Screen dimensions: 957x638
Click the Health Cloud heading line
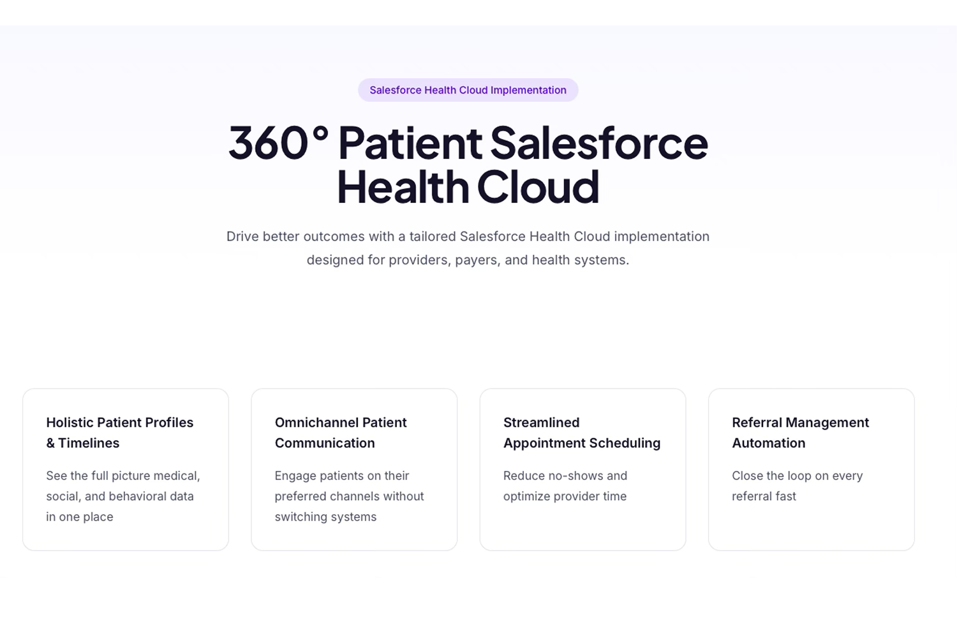[468, 186]
